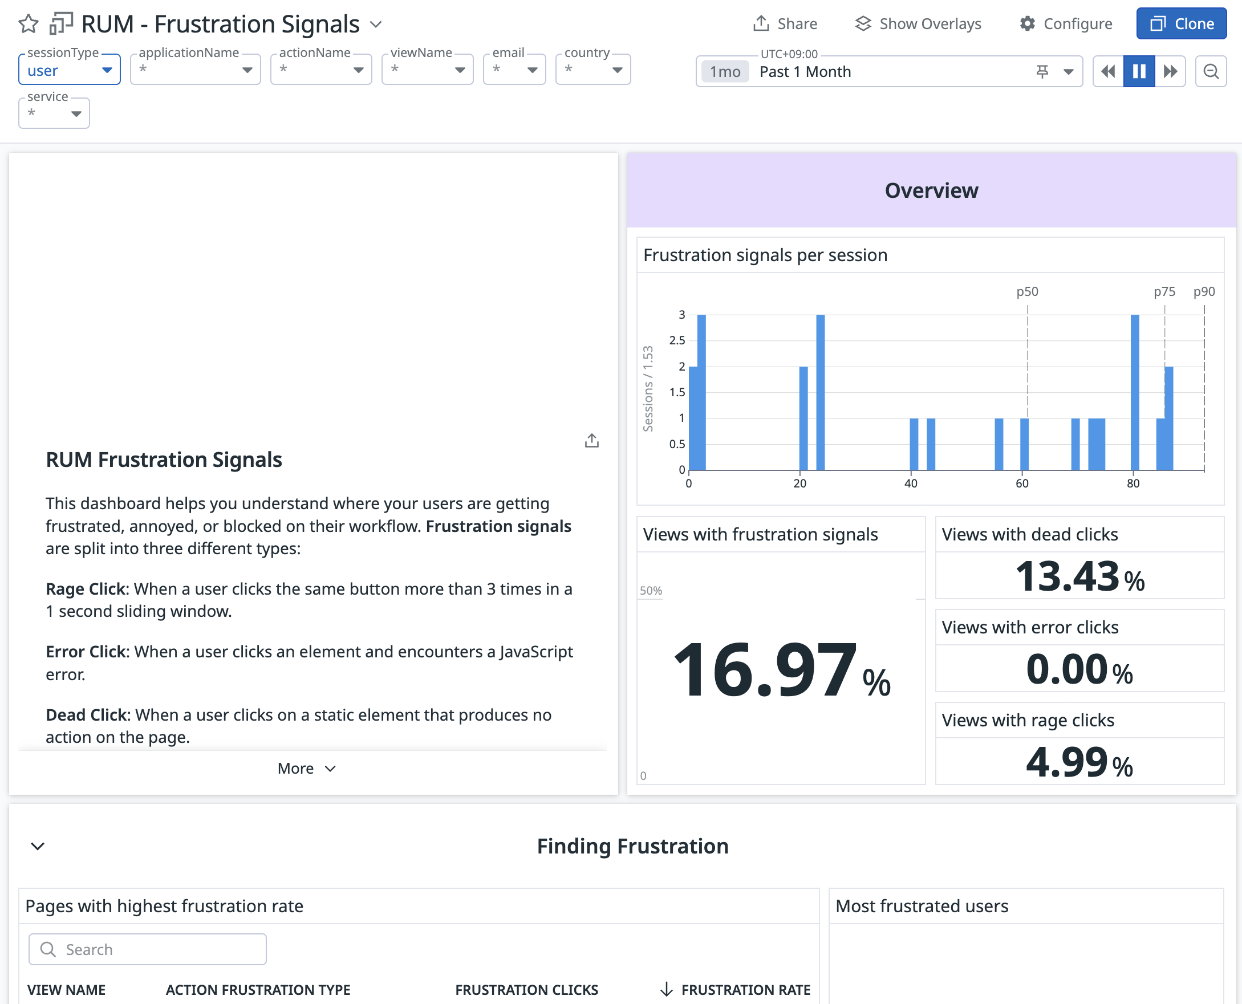Click the pin icon in time selector
This screenshot has width=1242, height=1004.
[x=1042, y=72]
